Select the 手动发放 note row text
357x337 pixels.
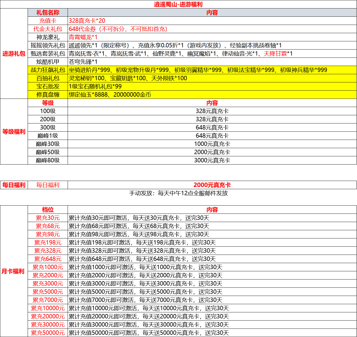(x=178, y=193)
